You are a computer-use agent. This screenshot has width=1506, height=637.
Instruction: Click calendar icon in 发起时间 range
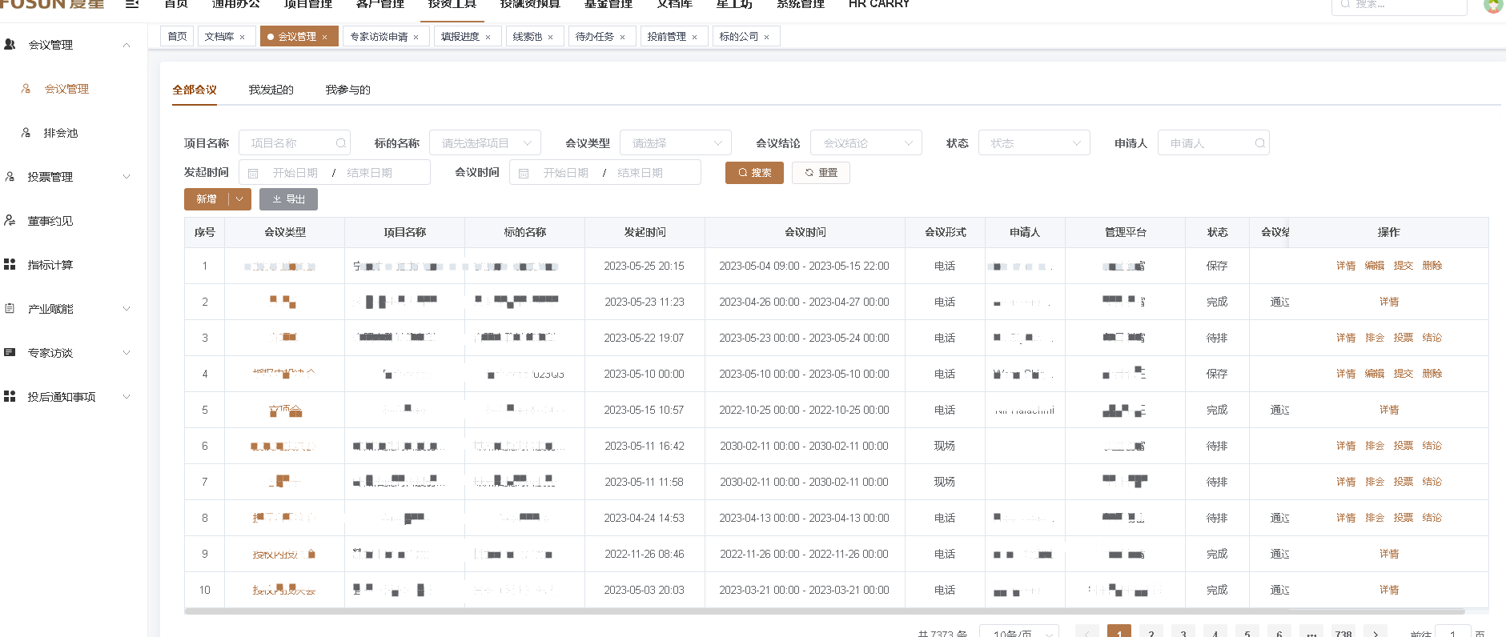253,173
